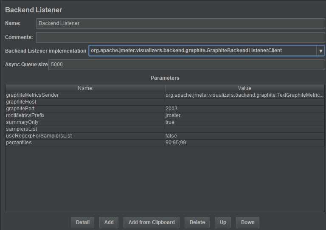Click the TextGraphiteMetric sender value cell

244,95
